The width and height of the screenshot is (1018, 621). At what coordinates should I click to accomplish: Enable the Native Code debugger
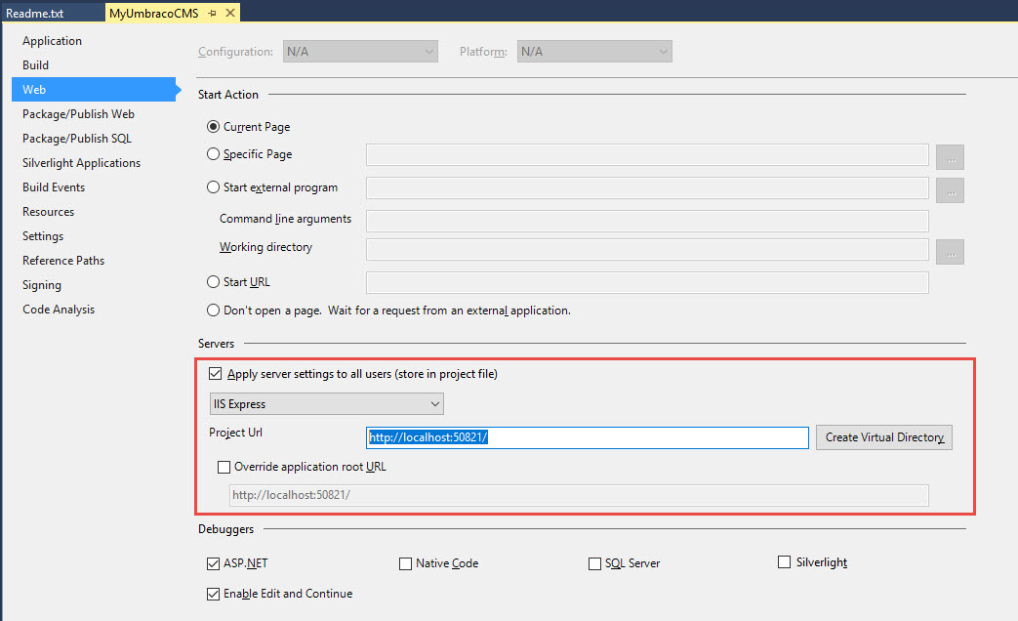(x=406, y=563)
